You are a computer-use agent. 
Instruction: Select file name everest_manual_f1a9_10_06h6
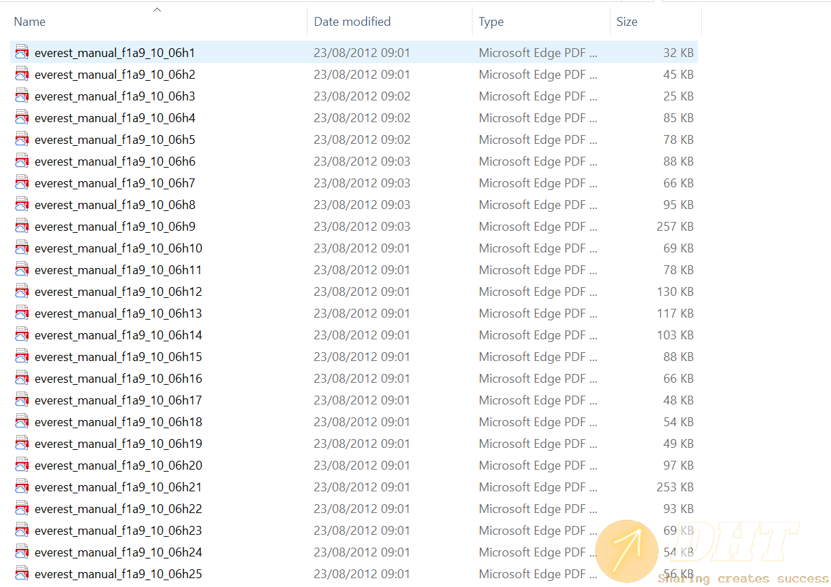tap(115, 162)
